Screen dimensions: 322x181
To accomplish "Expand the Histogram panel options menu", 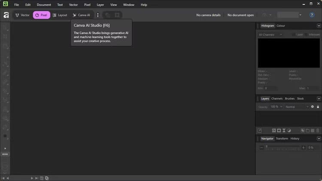I will pos(319,26).
